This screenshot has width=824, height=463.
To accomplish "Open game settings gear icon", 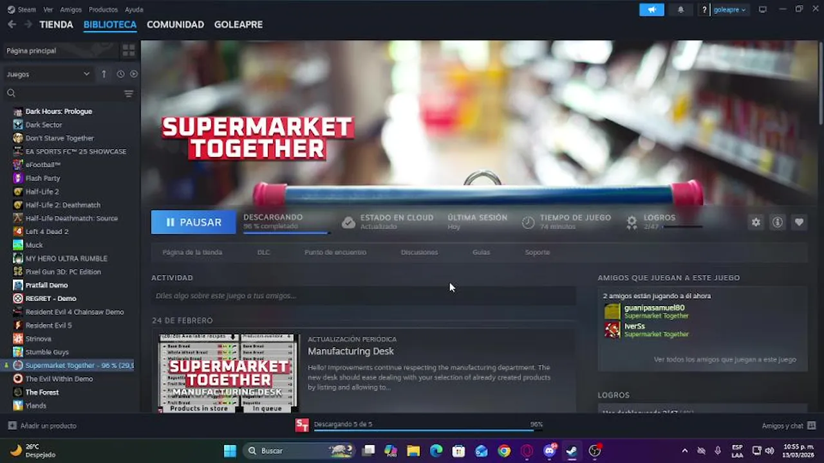I will coord(756,222).
